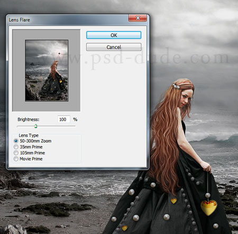Confirm lens flare with OK button
Image resolution: width=238 pixels, height=234 pixels.
click(x=114, y=35)
